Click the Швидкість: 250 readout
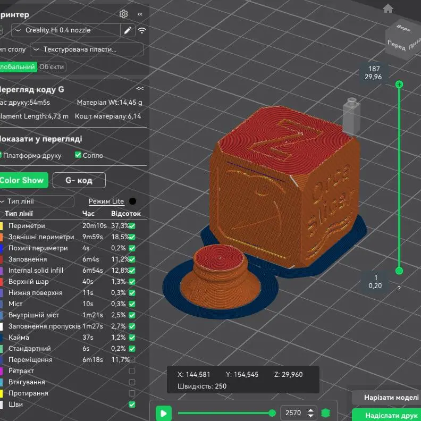 coord(202,386)
